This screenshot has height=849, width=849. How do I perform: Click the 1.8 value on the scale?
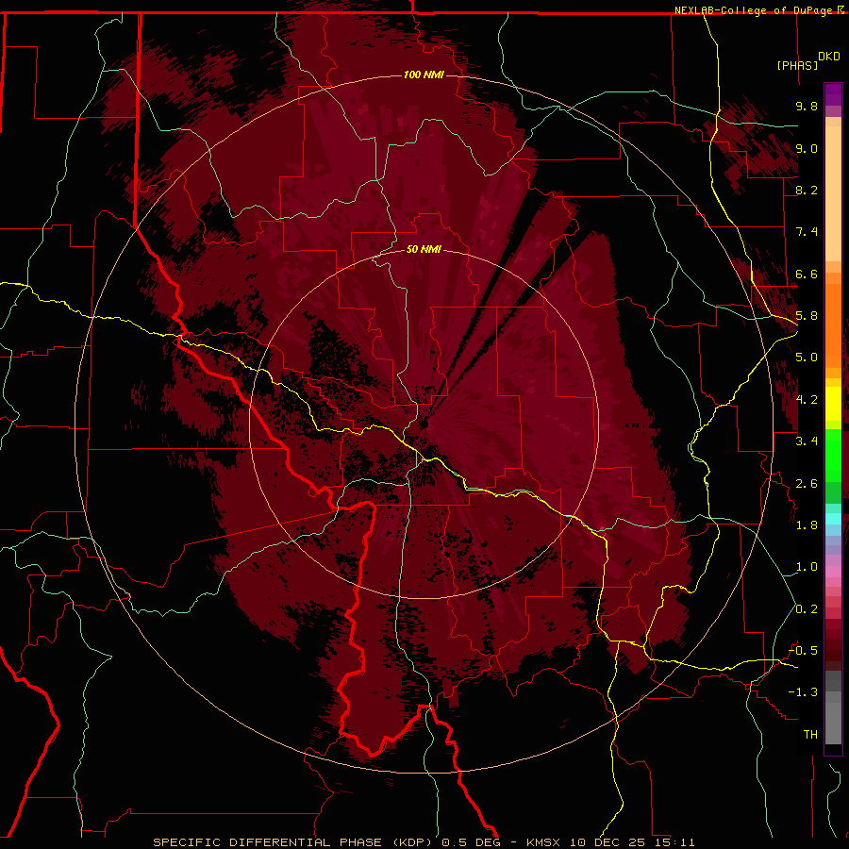[x=807, y=525]
